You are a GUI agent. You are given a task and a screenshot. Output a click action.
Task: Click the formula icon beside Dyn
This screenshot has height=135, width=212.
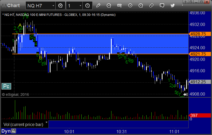14,131
